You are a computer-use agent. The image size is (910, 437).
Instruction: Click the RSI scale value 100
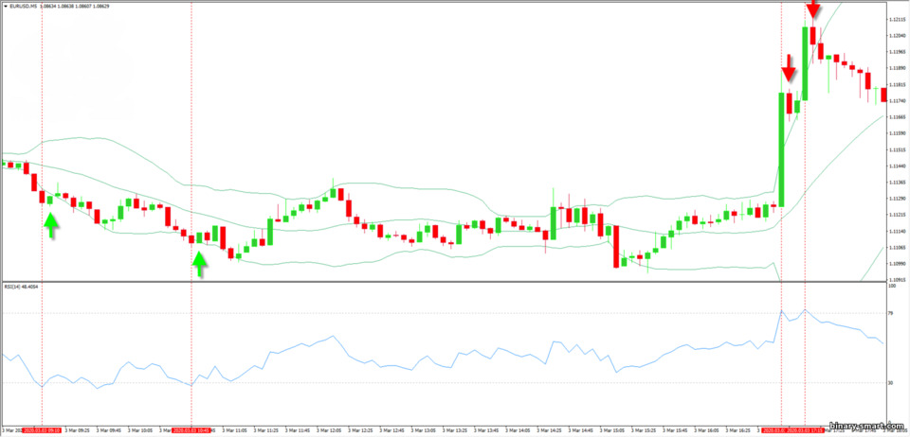coord(892,286)
